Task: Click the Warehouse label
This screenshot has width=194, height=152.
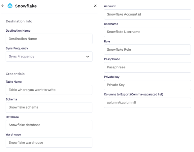Action: coord(13,134)
